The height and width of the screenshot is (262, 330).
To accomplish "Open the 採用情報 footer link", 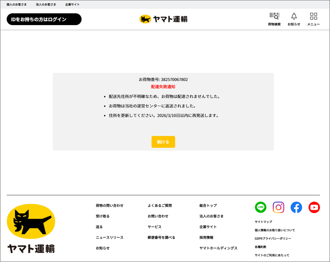I will click(206, 238).
